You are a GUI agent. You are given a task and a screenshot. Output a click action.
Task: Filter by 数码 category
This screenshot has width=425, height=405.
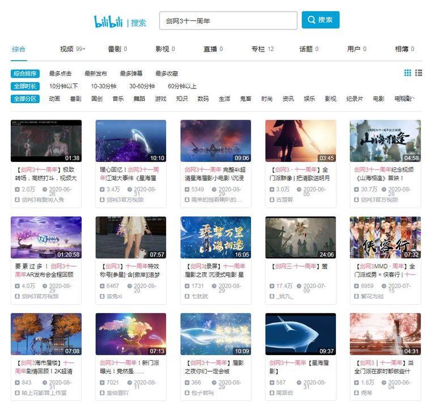click(x=203, y=99)
